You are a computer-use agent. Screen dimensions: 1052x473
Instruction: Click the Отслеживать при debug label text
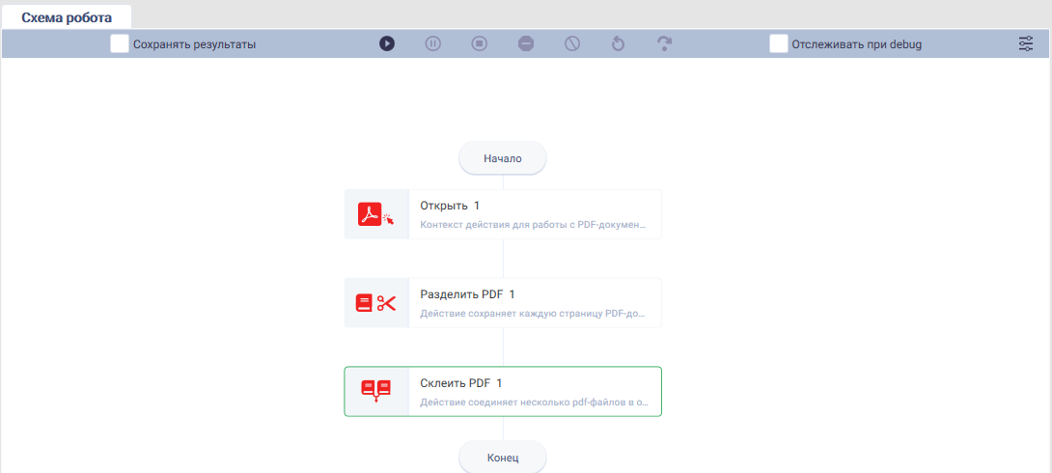pos(857,45)
